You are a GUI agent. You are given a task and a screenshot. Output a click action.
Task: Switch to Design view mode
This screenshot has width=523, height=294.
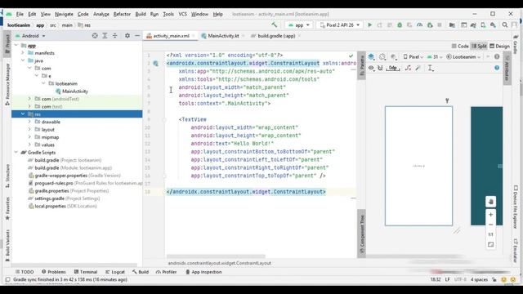499,46
